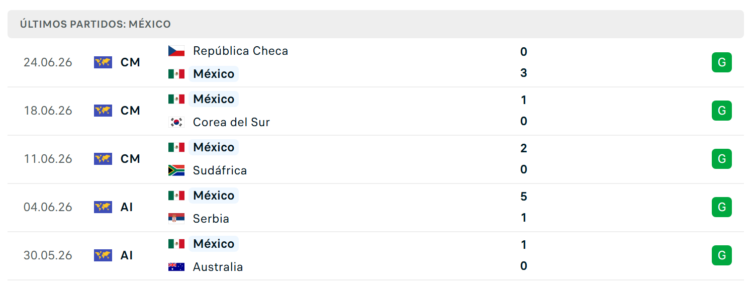Click the South Africa flag icon
The width and height of the screenshot is (752, 286).
pyautogui.click(x=176, y=170)
